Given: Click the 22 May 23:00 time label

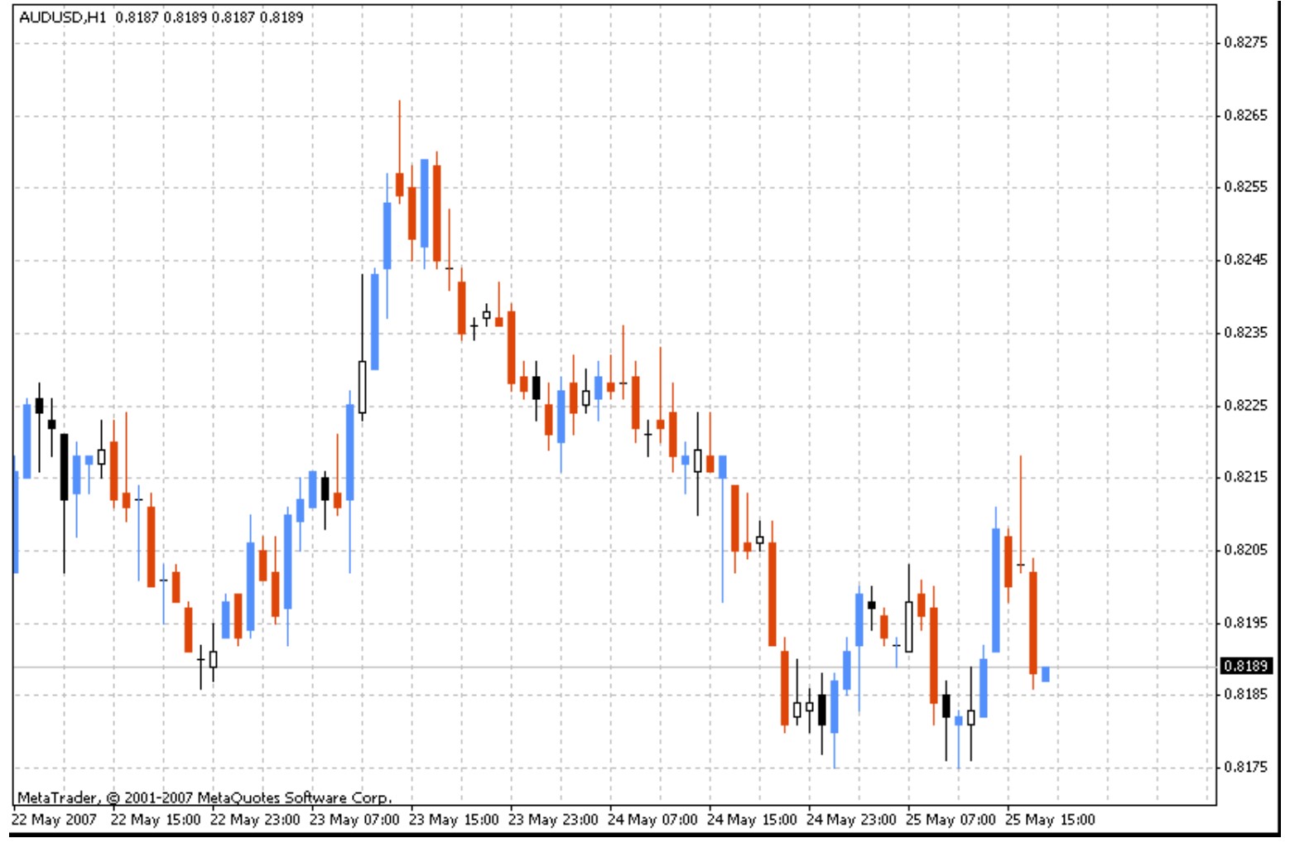Looking at the screenshot, I should click(255, 820).
